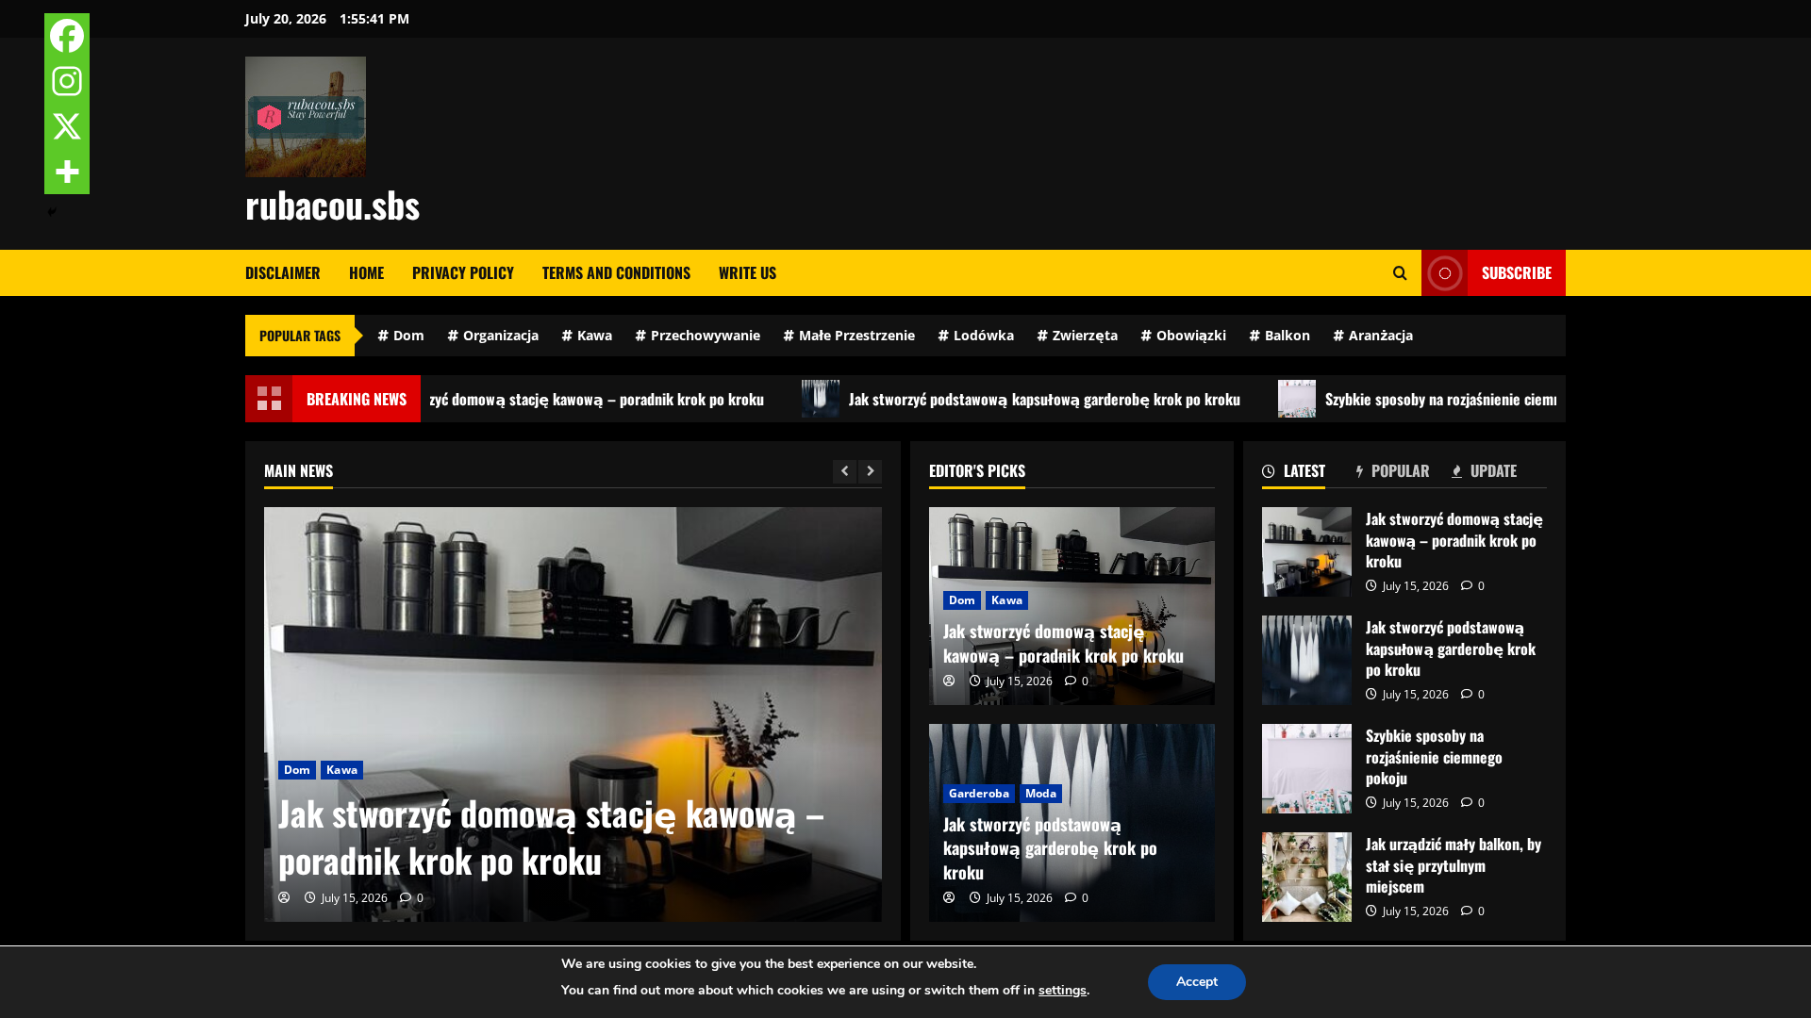Click the Subscribe button

[1493, 272]
